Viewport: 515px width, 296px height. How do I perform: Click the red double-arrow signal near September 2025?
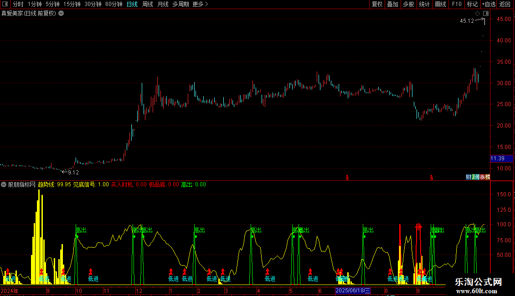click(418, 227)
